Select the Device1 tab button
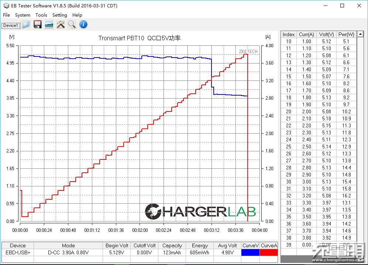Screen dimensions: 368x265 [x=11, y=25]
